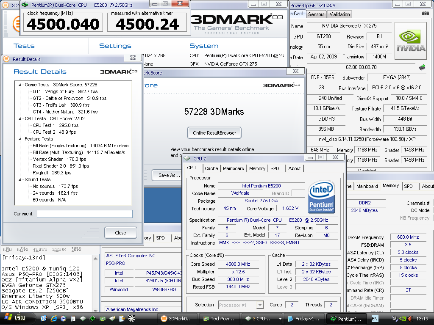Screen dimensions: 434x325
Task: Click the Save As... button
Action: (x=169, y=175)
